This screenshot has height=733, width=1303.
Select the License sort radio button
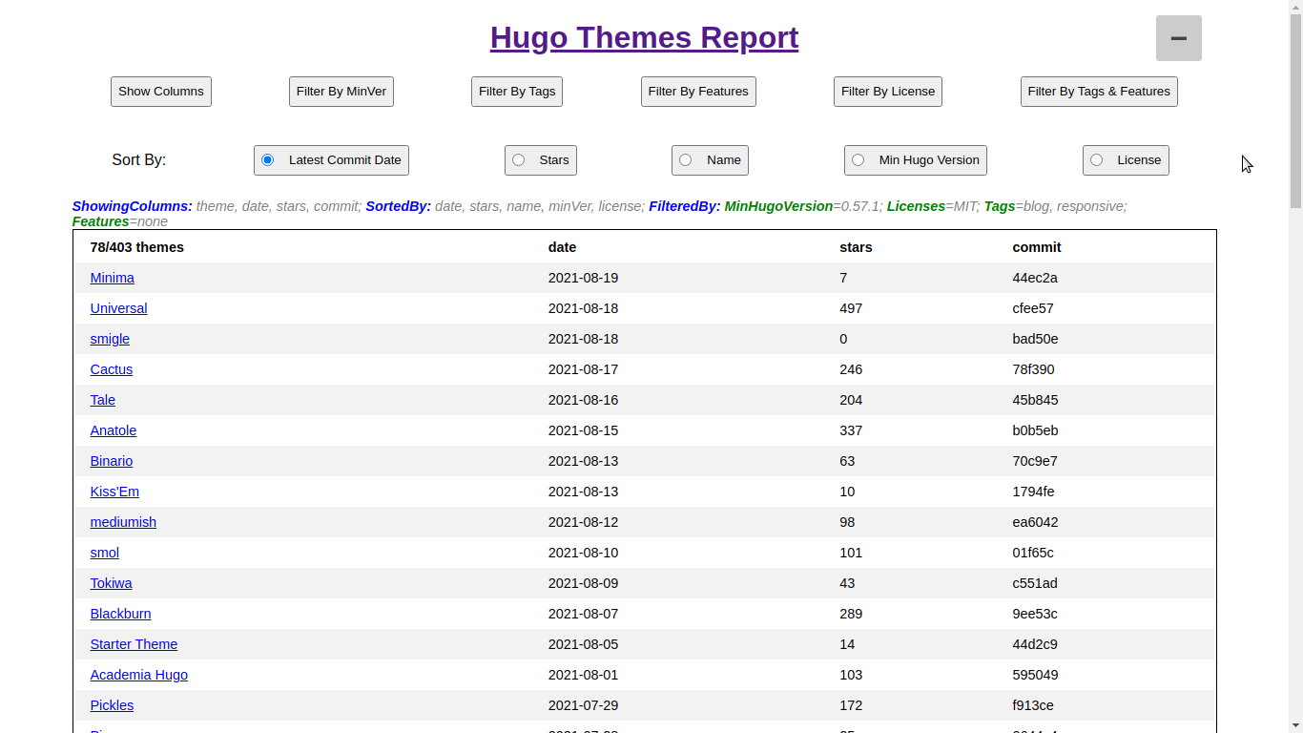click(x=1097, y=160)
